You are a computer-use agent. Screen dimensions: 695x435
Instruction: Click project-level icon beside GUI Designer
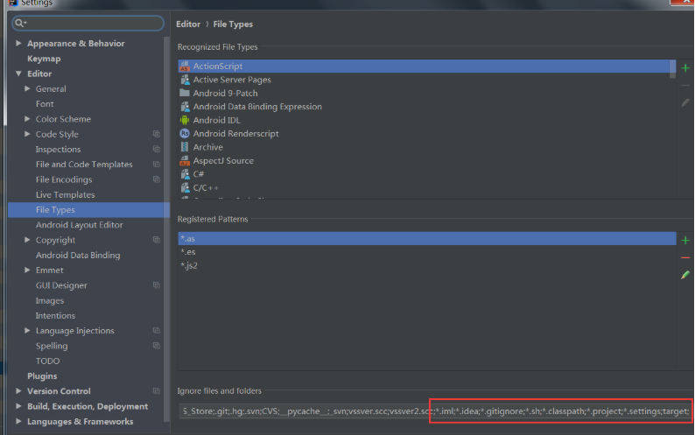pos(157,285)
